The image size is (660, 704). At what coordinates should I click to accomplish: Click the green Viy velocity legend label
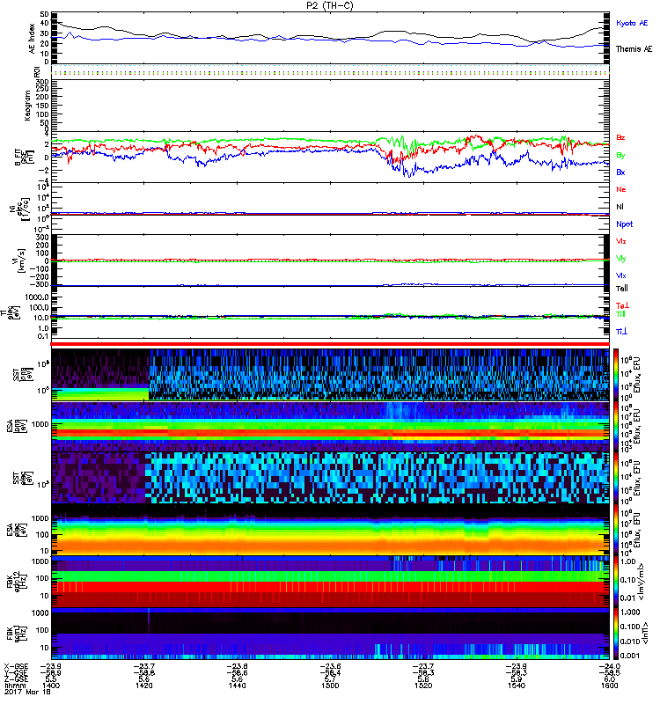pos(621,259)
